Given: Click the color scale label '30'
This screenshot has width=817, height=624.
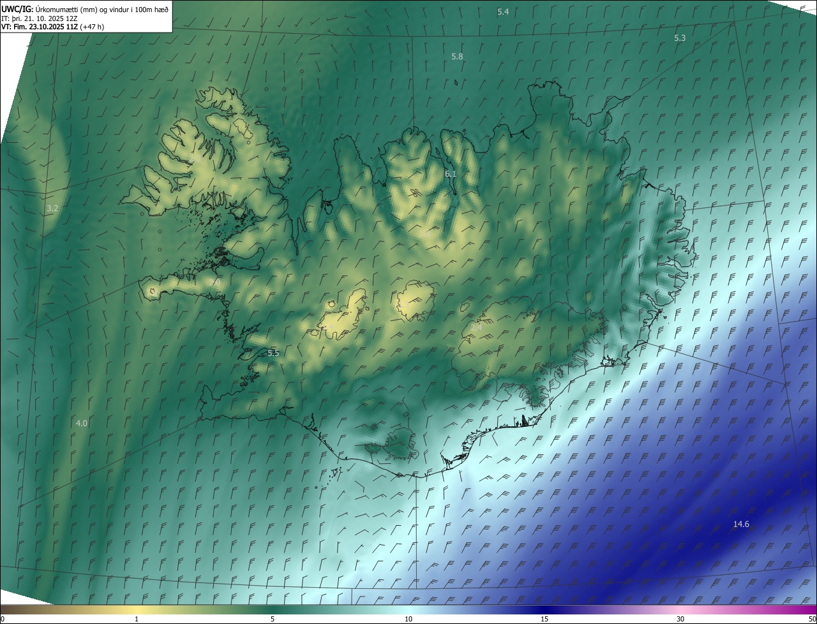Looking at the screenshot, I should tap(680, 620).
